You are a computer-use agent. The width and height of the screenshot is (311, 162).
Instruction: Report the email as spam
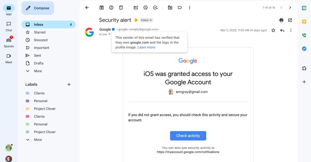click(x=111, y=7)
